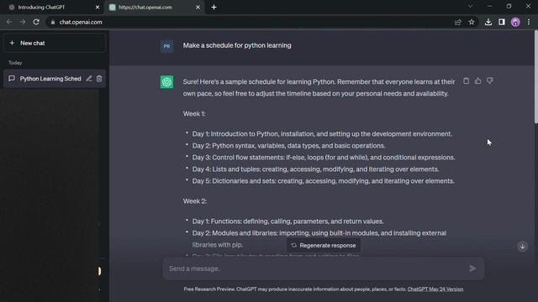Toggle the browser side panel
The image size is (538, 302).
[x=502, y=23]
